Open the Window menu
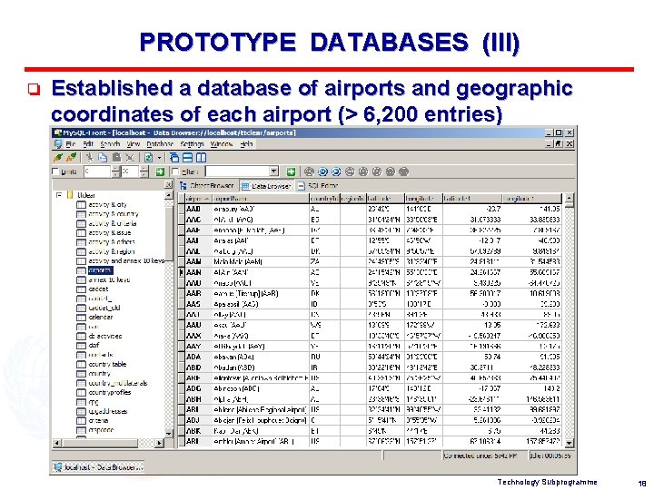Viewport: 654px width, 490px height. [x=221, y=144]
